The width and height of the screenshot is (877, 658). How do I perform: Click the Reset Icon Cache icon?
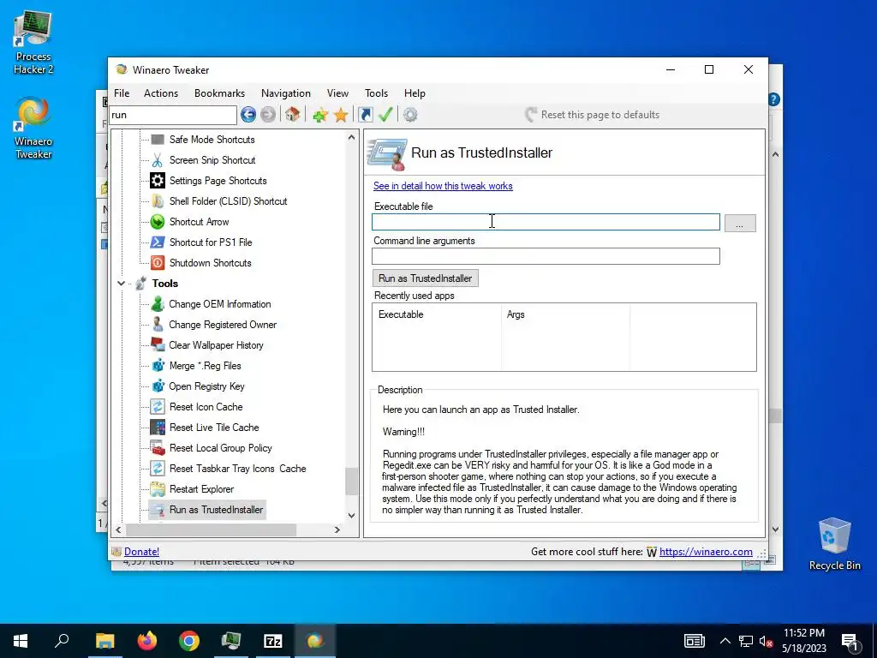coord(158,407)
